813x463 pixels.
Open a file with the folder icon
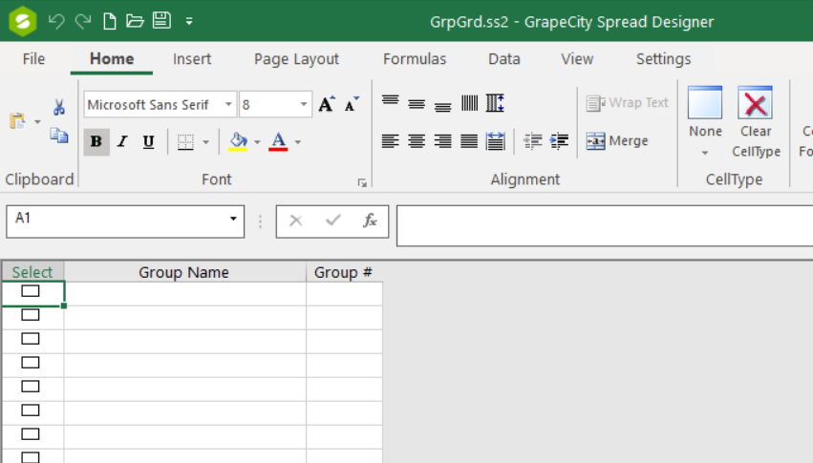pyautogui.click(x=135, y=21)
